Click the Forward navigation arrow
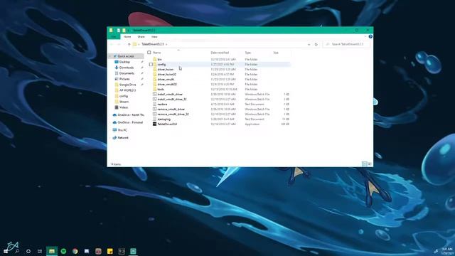Screen dimensions: 455x256 pyautogui.click(x=119, y=44)
